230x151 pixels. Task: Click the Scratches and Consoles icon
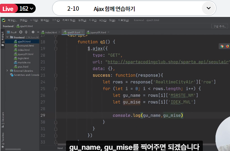12,75
